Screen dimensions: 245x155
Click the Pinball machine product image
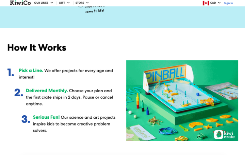click(x=182, y=101)
